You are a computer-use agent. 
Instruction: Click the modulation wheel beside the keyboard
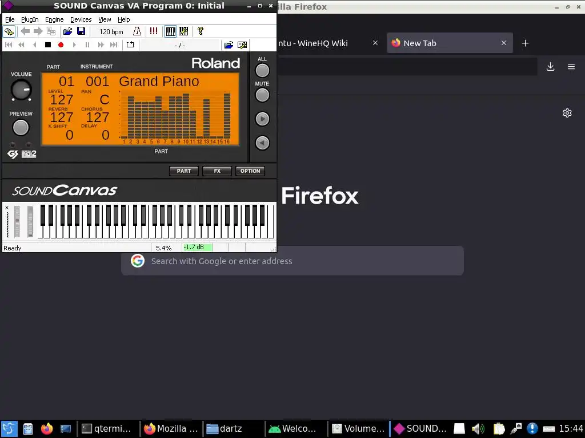[x=30, y=221]
